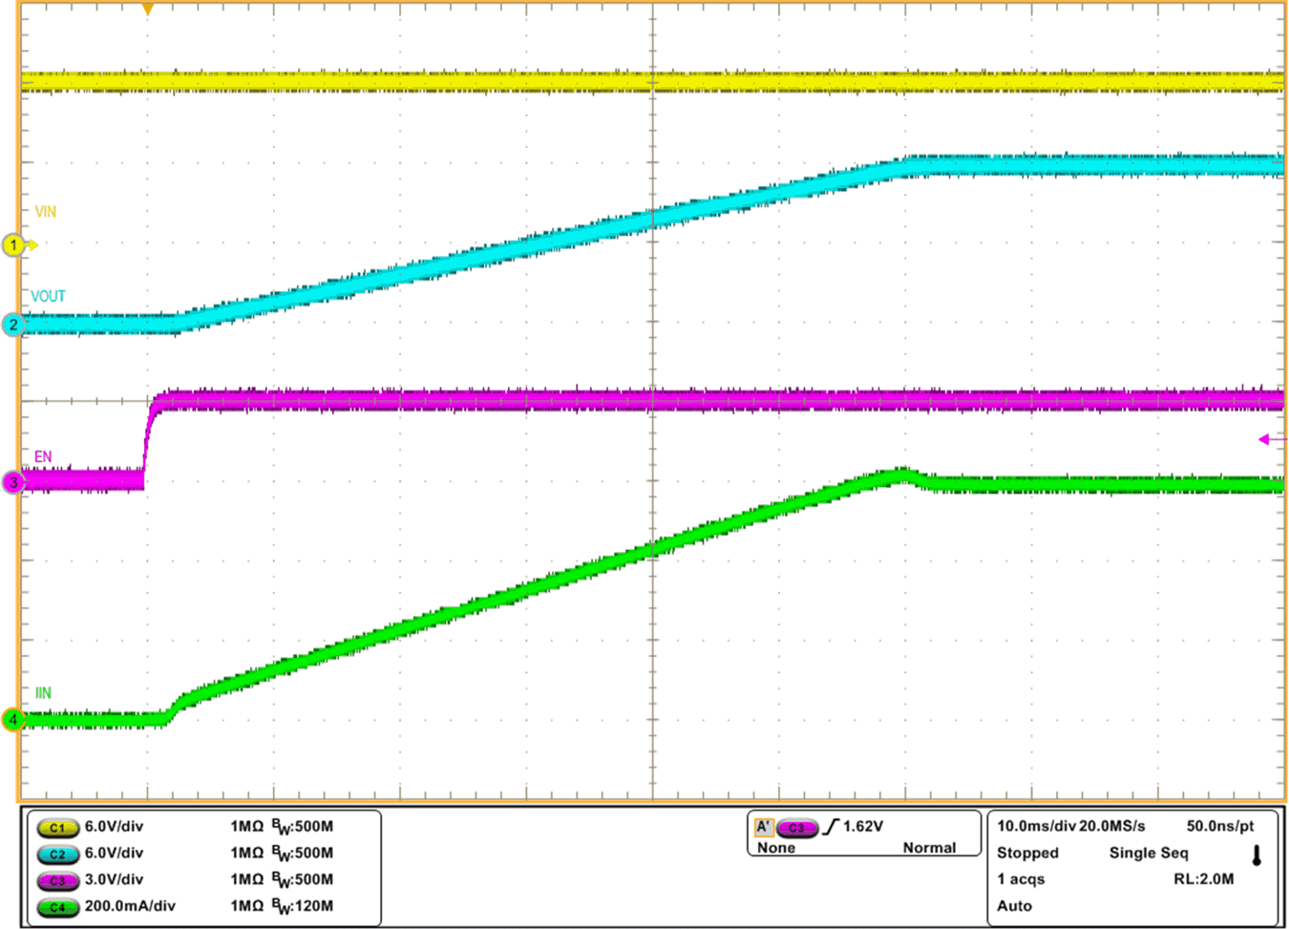Screen dimensions: 1289x929
Task: Select Normal trigger mode entry
Action: point(932,847)
